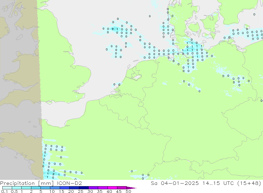263x193 pixels.
Task: Click the '30' legend scale label
Action: coord(90,191)
